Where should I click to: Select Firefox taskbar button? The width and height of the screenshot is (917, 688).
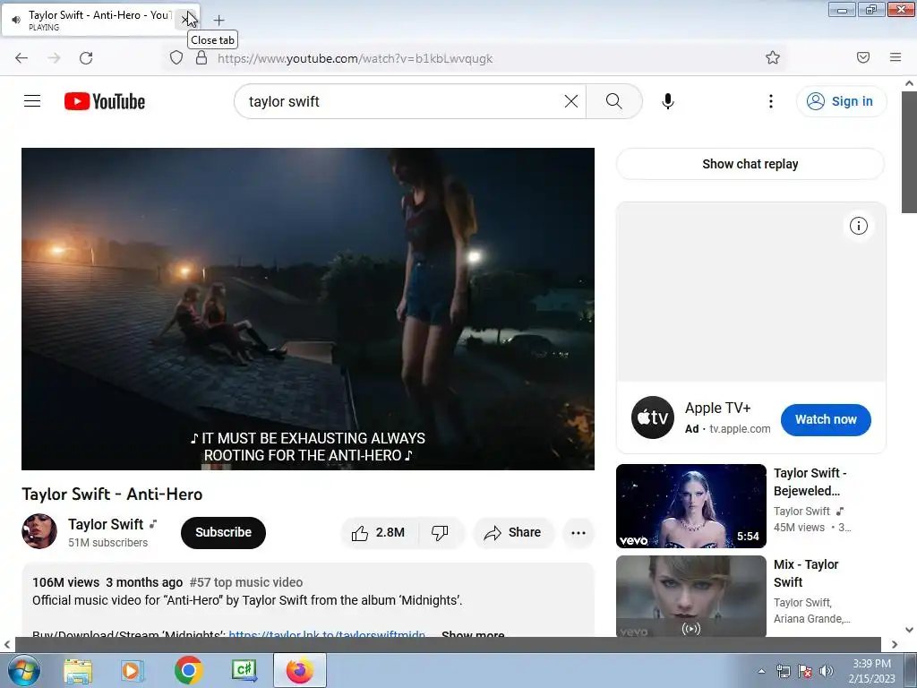coord(299,671)
